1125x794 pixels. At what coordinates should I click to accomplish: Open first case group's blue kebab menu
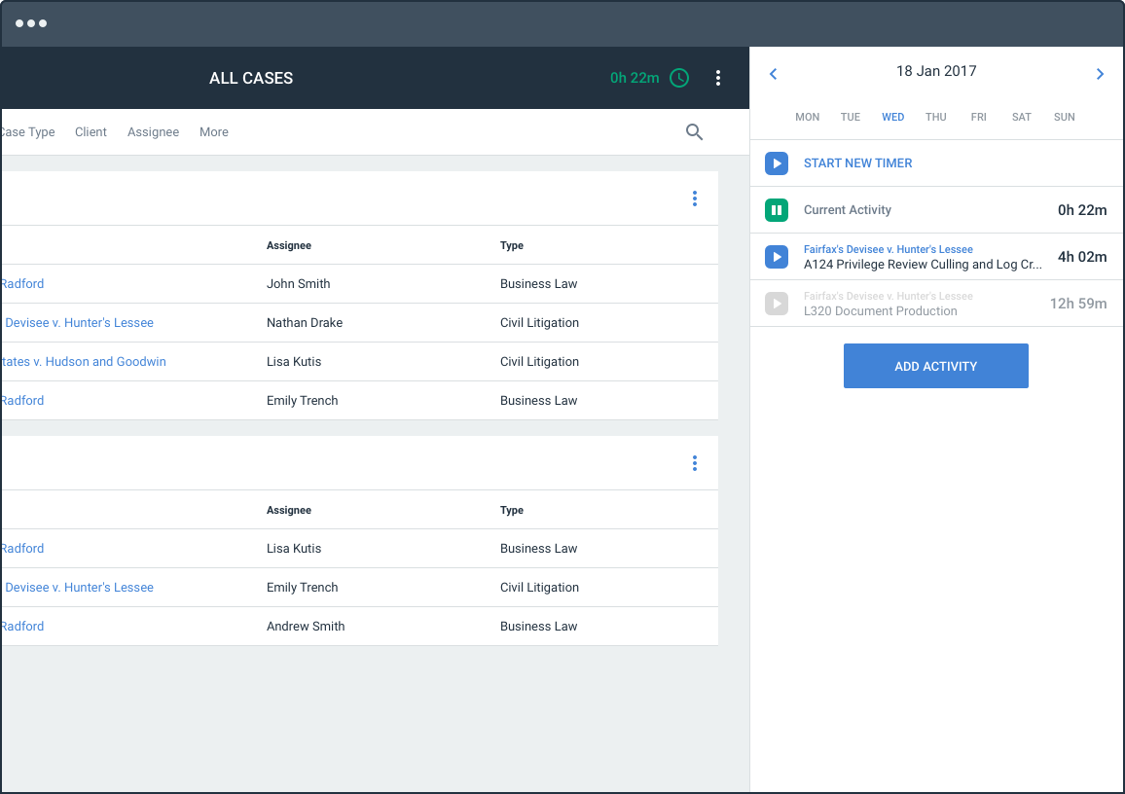click(x=694, y=198)
